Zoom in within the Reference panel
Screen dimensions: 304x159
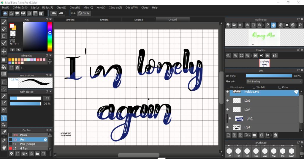click(248, 25)
